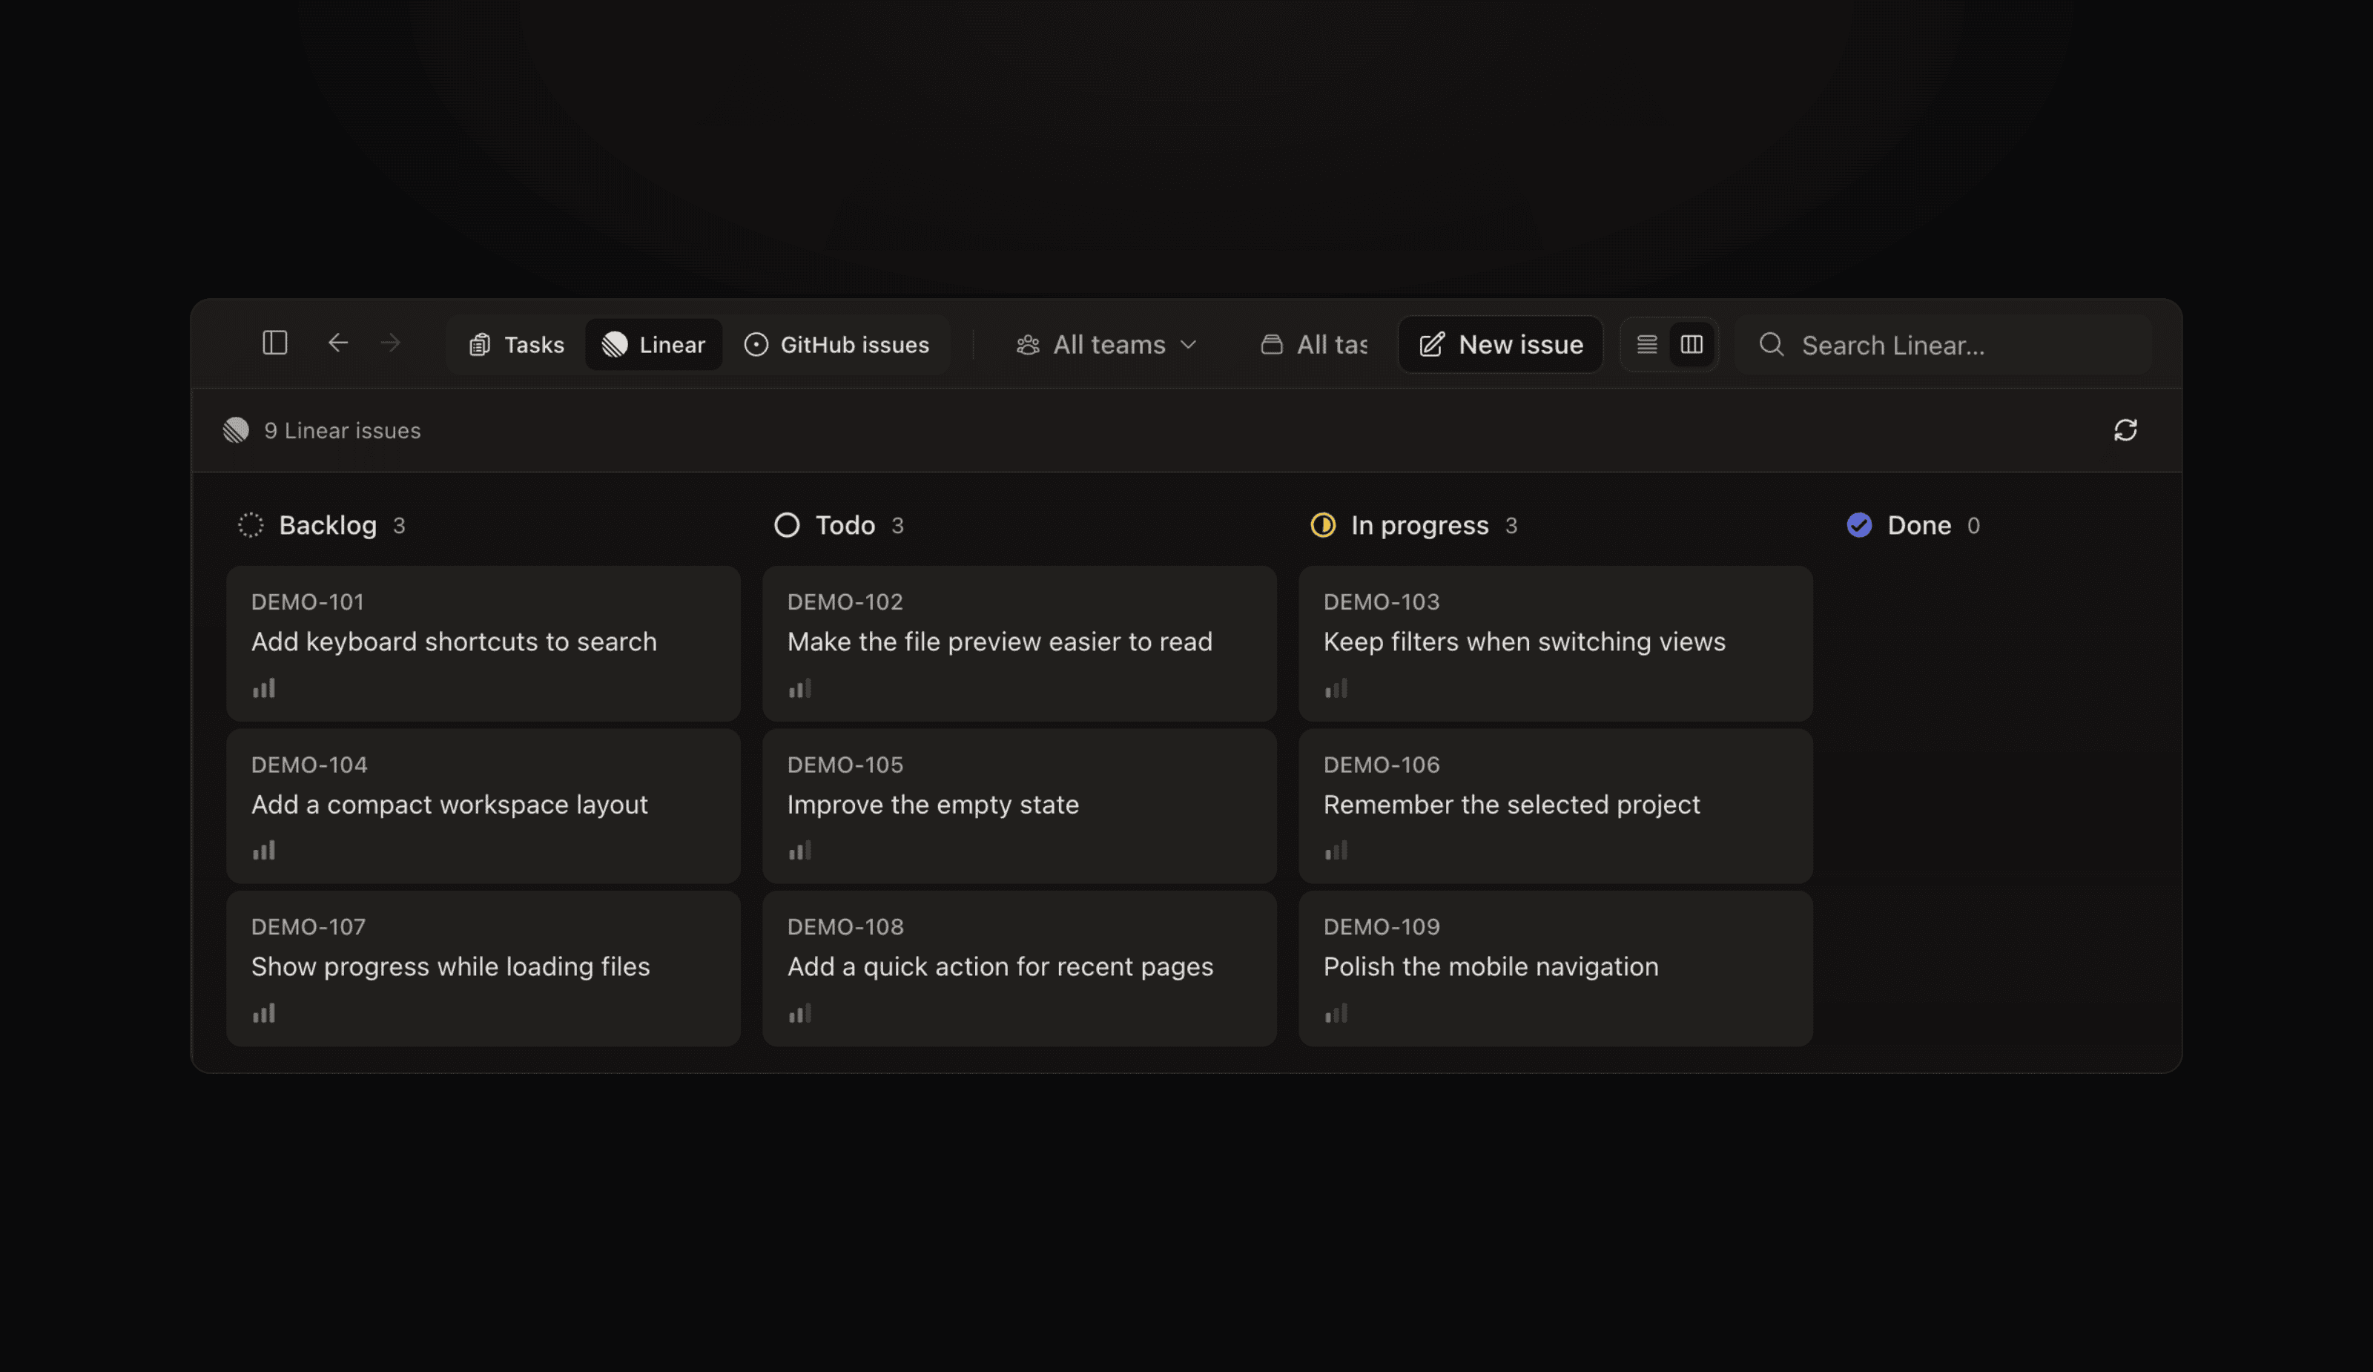Open the GitHub issues tab

[836, 345]
